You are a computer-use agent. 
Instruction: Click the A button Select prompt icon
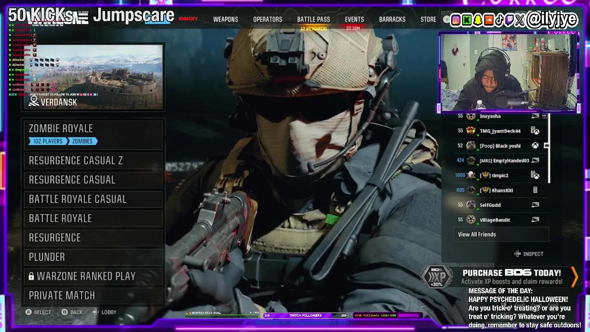tap(29, 312)
